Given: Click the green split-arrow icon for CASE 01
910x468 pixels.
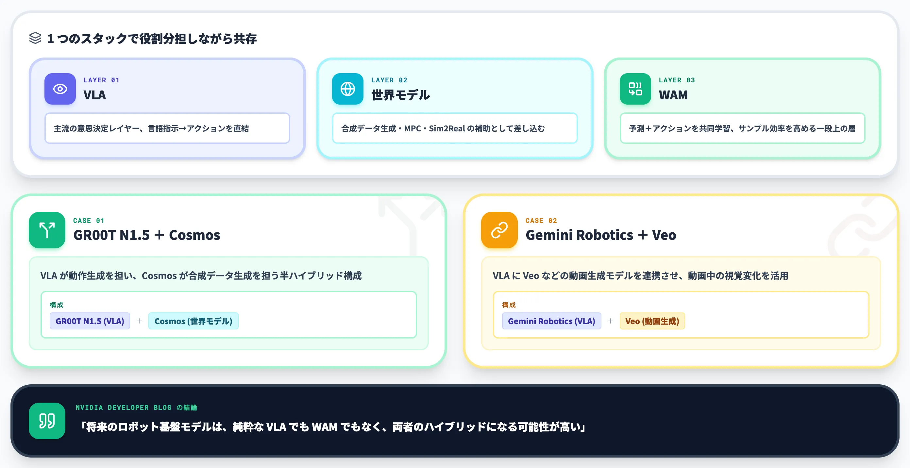Looking at the screenshot, I should 47,230.
